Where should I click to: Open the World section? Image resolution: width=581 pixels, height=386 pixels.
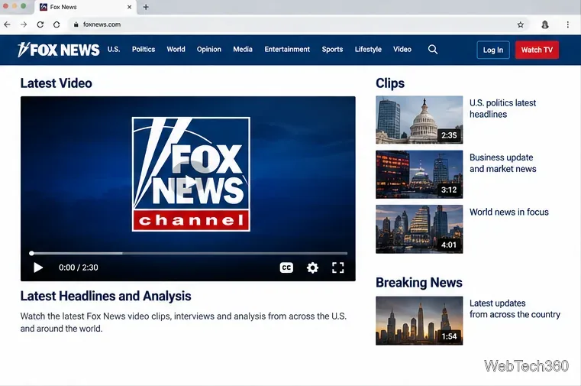176,50
